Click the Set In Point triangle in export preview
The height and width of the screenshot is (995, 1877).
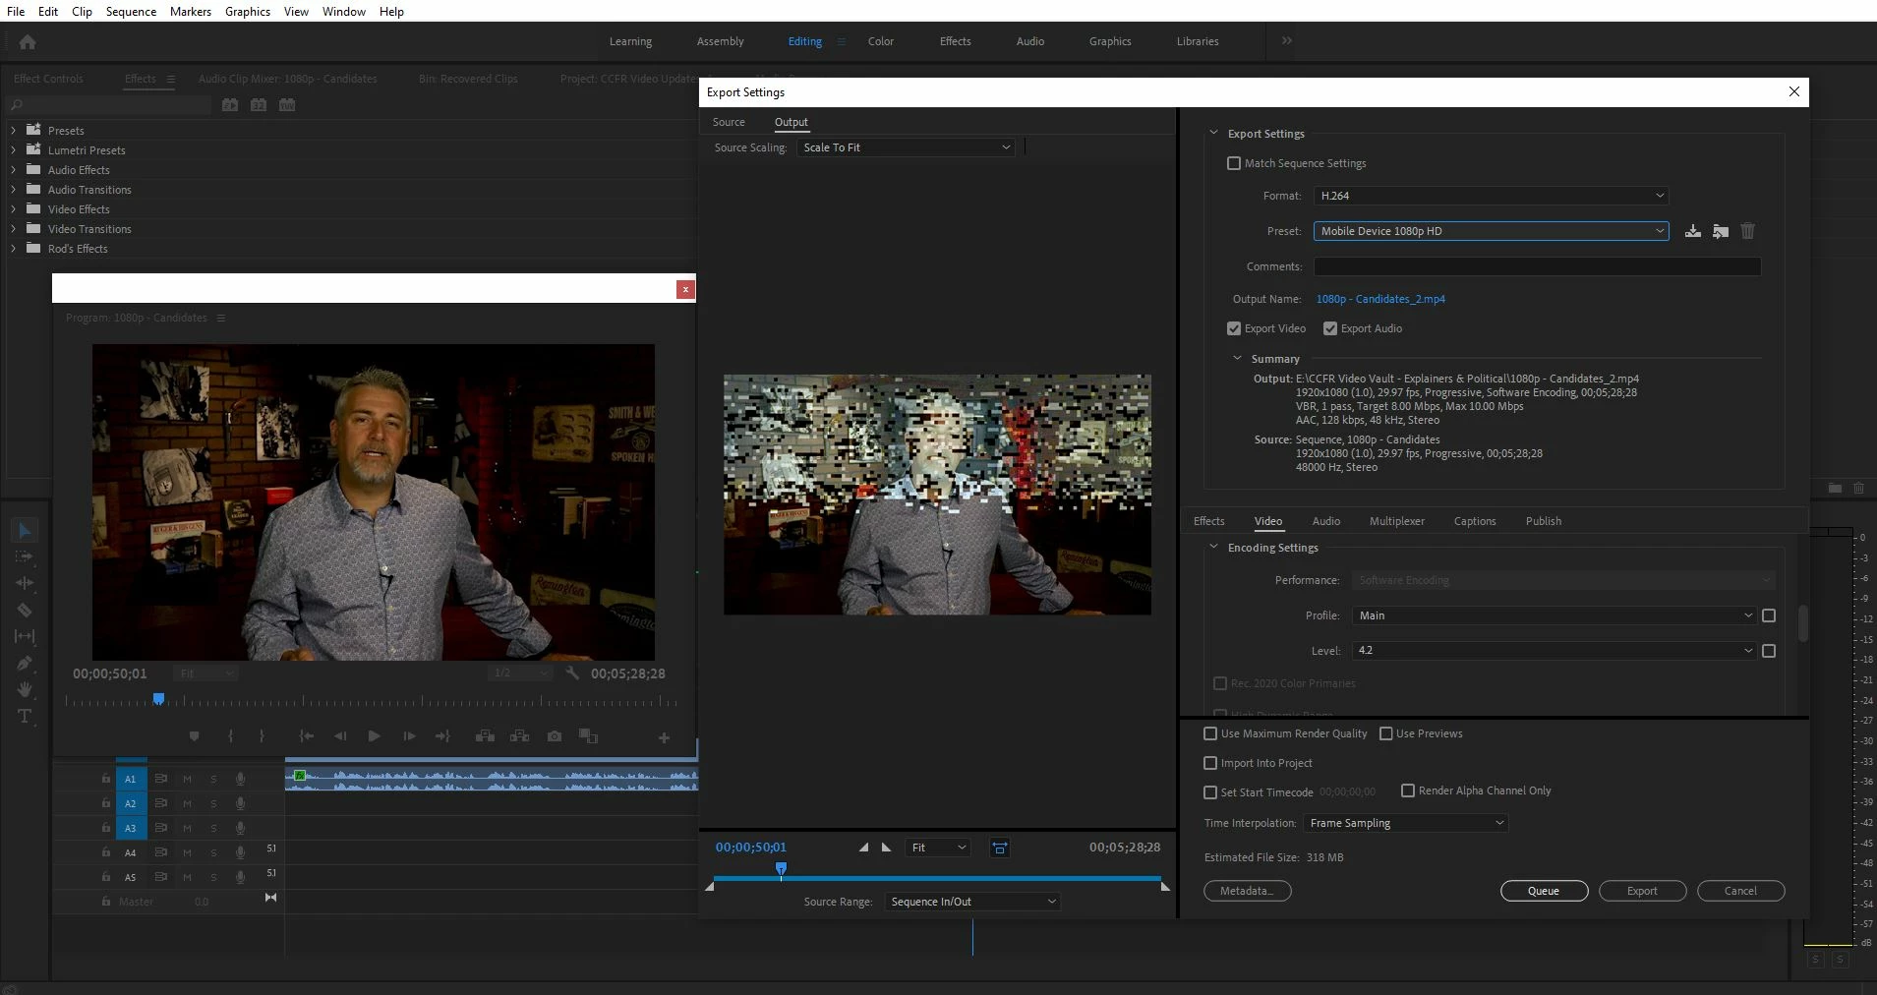(863, 848)
